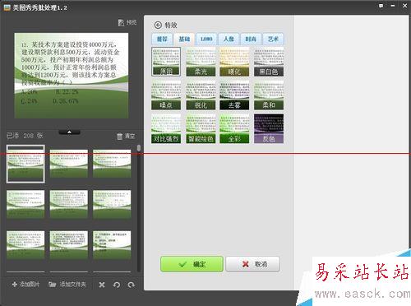This screenshot has height=306, width=411.
Task: Collapse the preview with the up-arrow handle
Action: pos(69,132)
